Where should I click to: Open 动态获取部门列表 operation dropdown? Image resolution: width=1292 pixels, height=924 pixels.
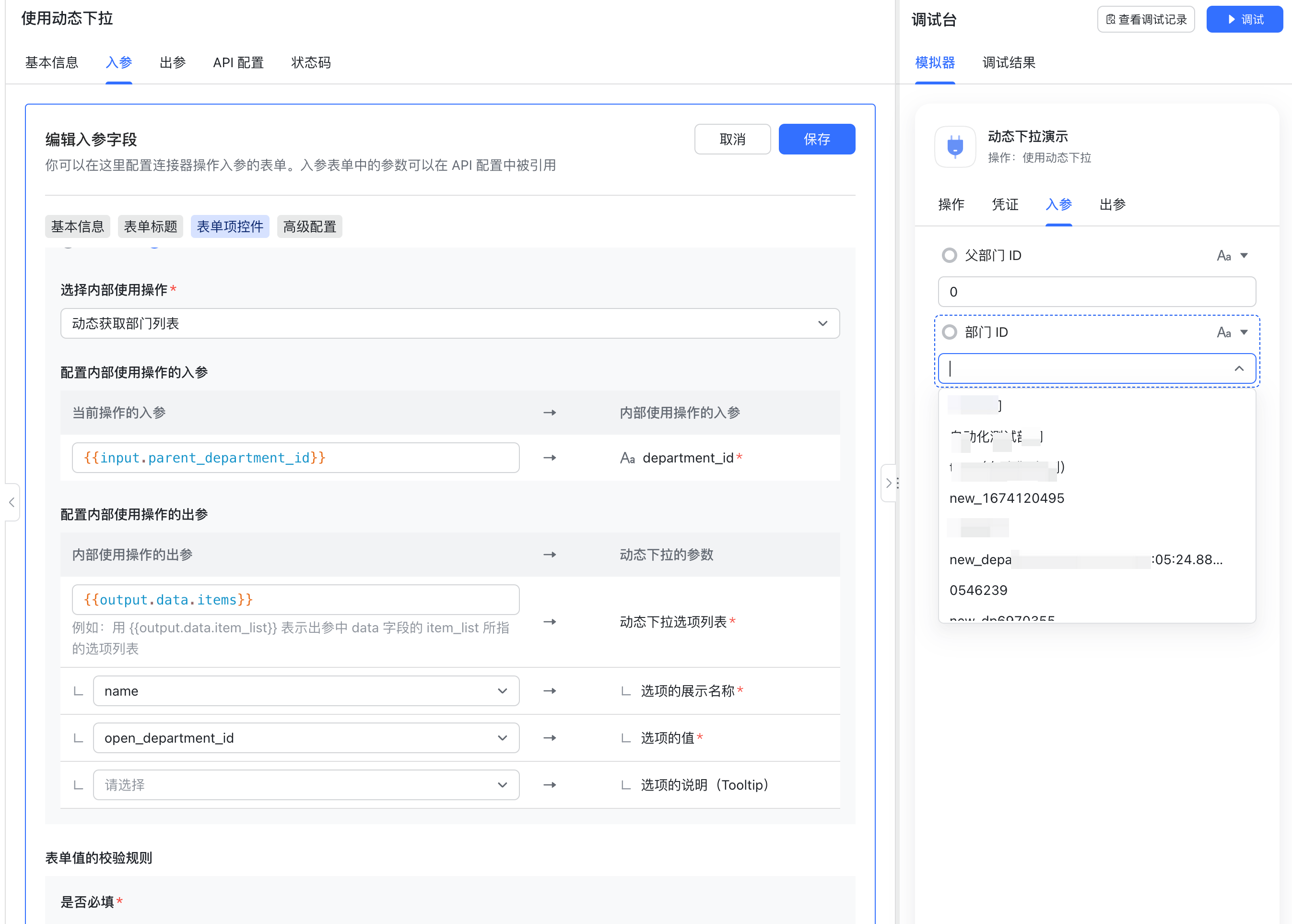(450, 324)
